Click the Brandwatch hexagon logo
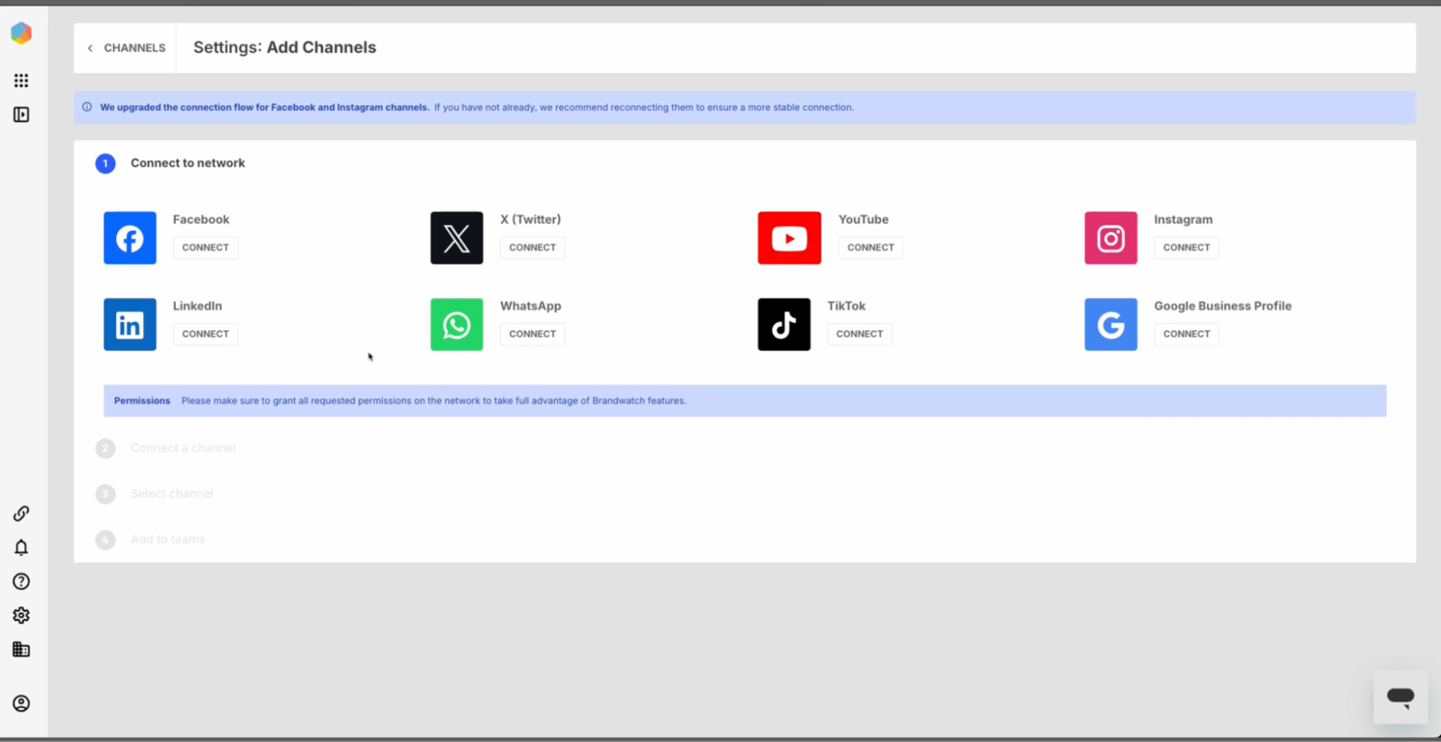Screen dimensions: 1441x742 pyautogui.click(x=21, y=33)
